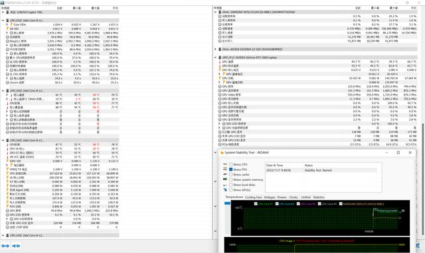Screen dimensions: 425x253
Task: Click the Stress cache icon in AIDA64
Action: point(225,174)
